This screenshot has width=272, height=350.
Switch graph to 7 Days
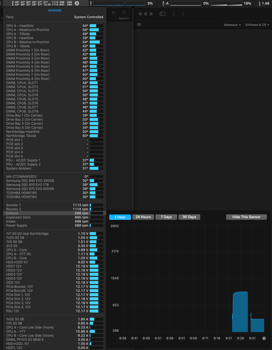tap(166, 217)
